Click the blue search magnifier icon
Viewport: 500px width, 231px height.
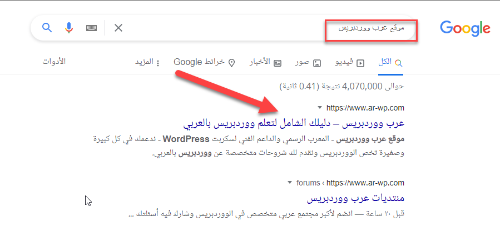47,28
